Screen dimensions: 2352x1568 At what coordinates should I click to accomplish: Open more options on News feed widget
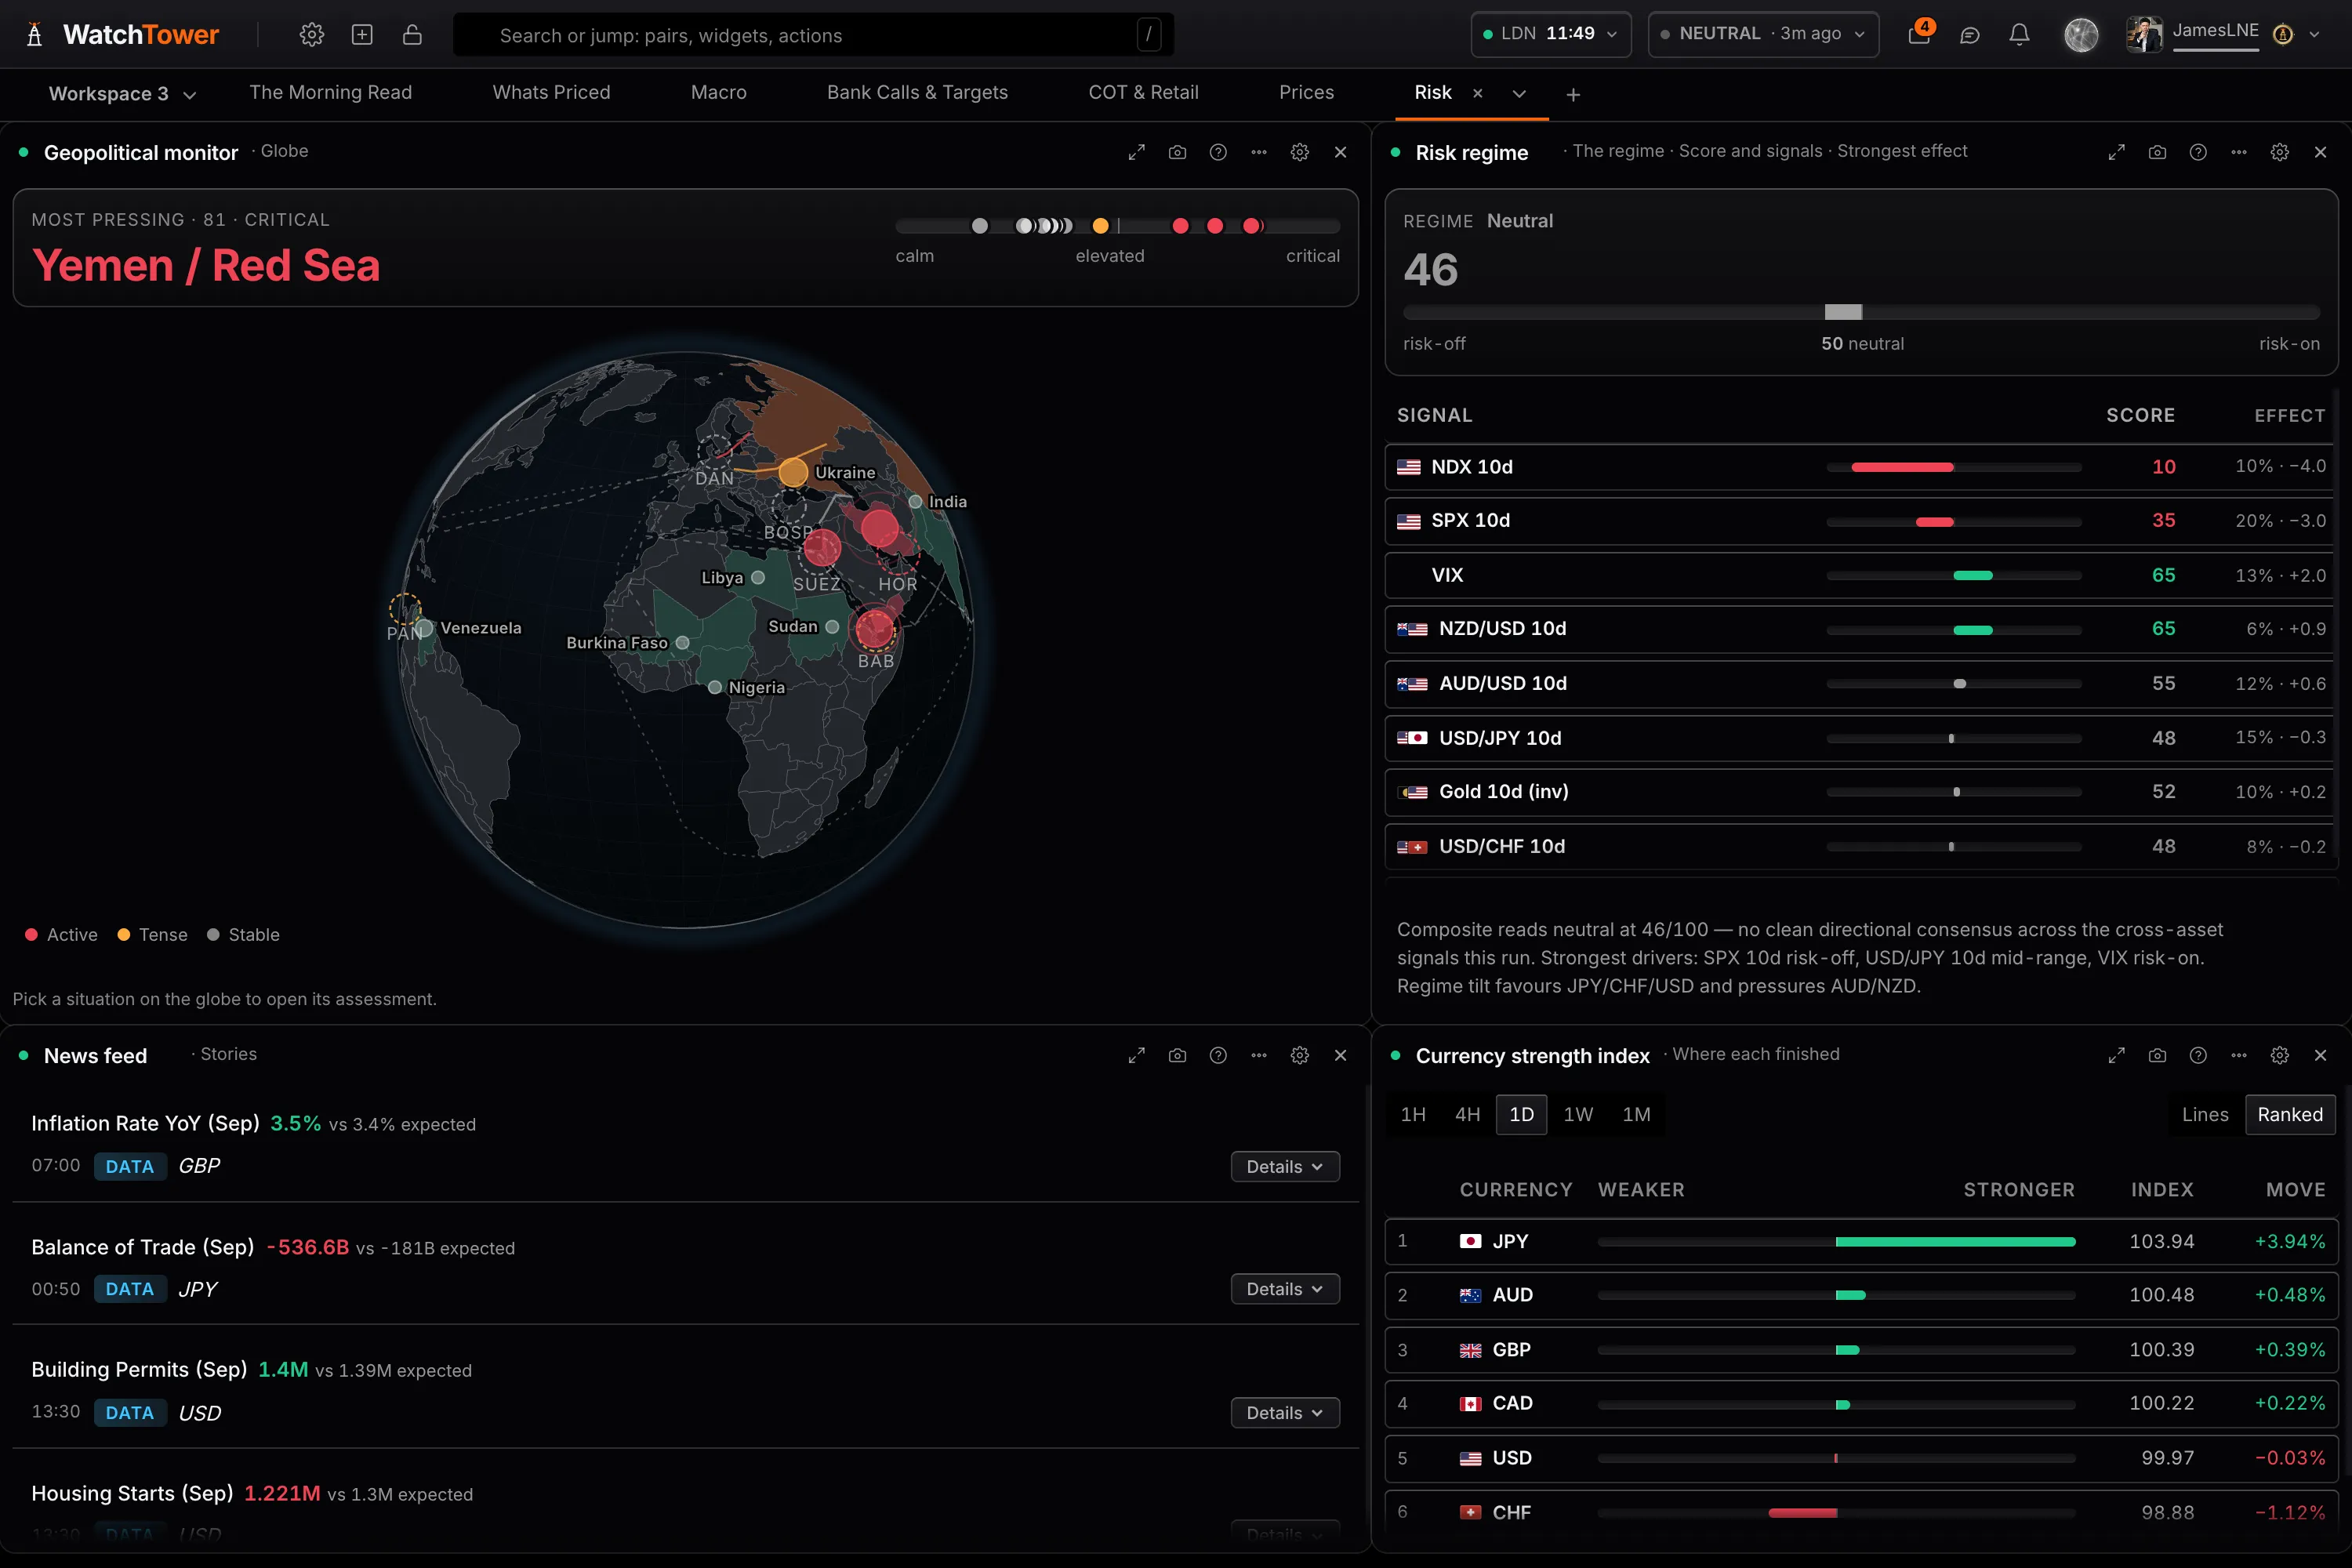point(1258,1055)
